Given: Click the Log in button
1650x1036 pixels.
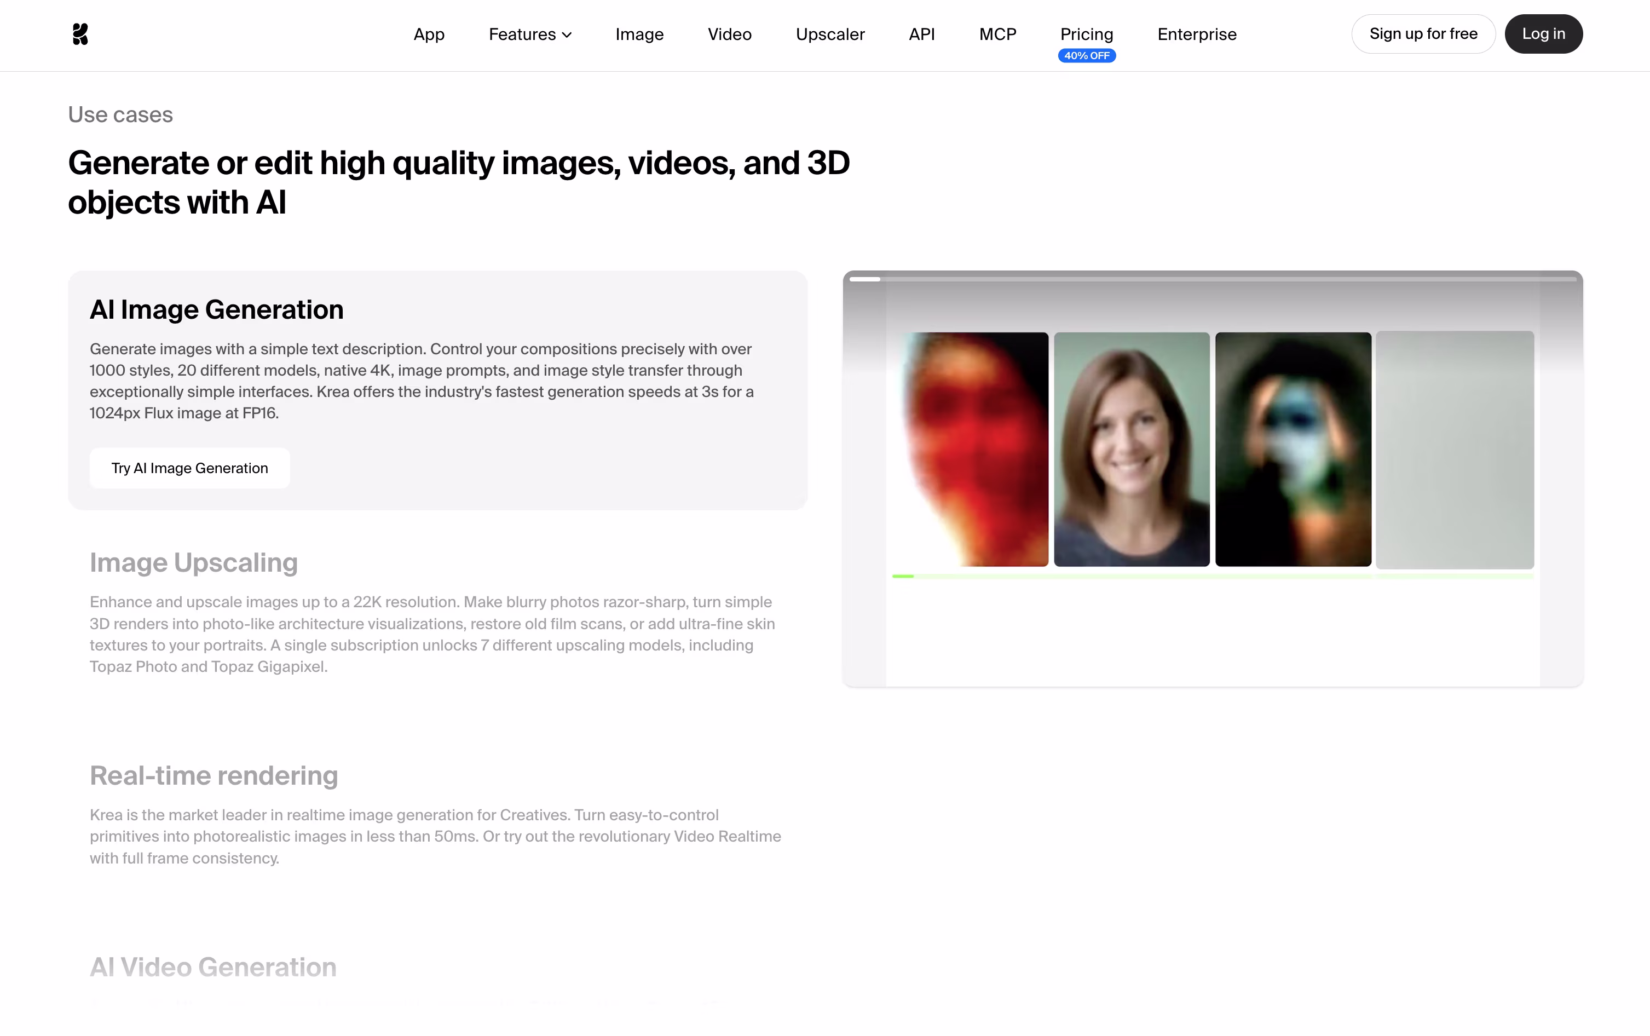Looking at the screenshot, I should pyautogui.click(x=1543, y=33).
